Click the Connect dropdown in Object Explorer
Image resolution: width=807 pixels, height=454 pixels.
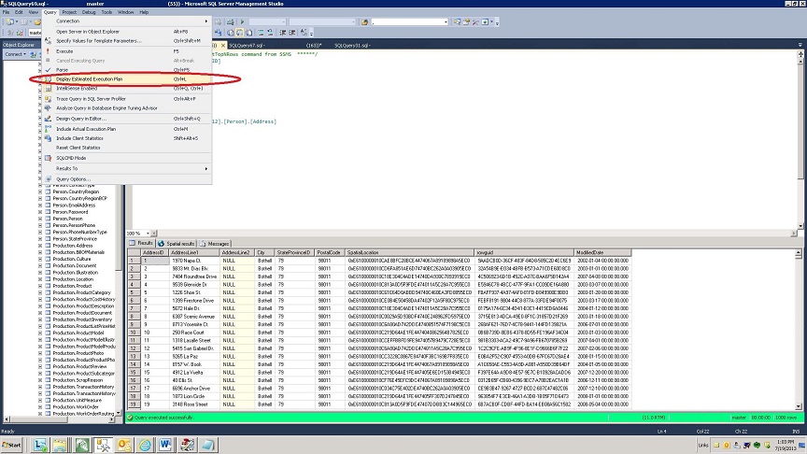(16, 54)
